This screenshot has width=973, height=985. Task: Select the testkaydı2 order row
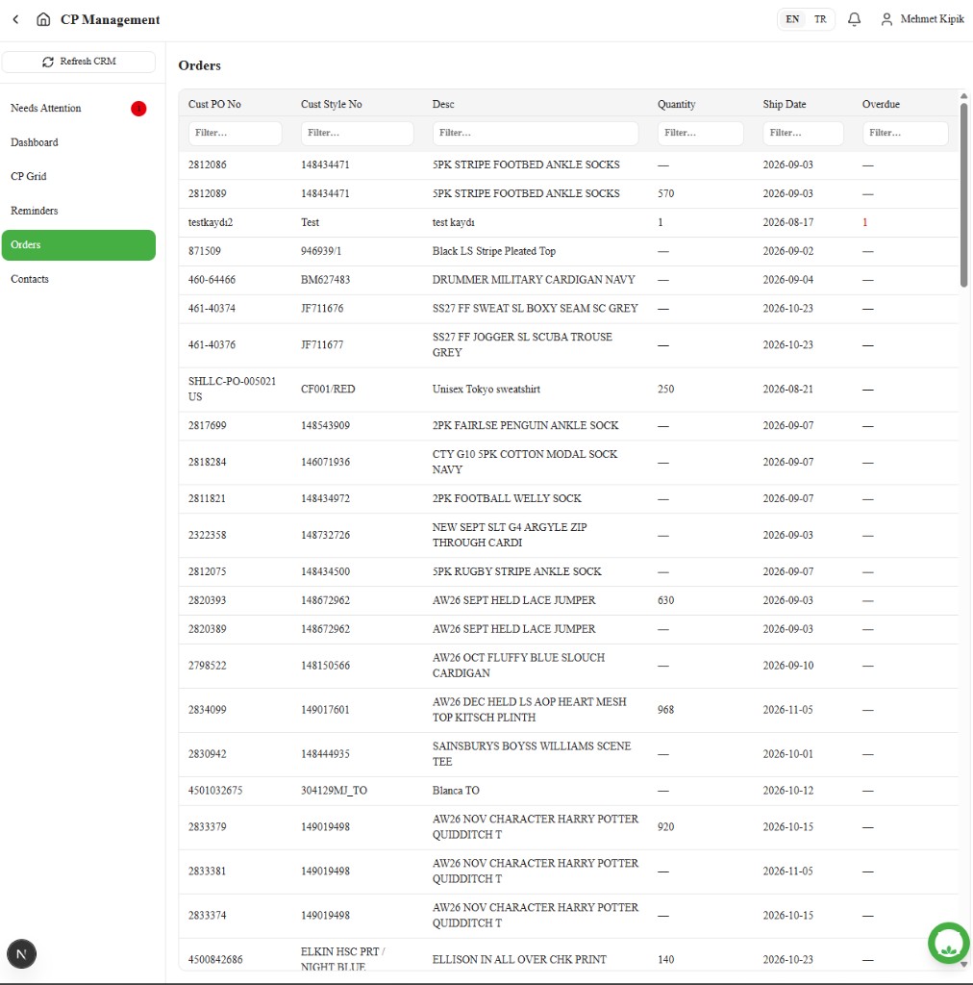point(568,222)
